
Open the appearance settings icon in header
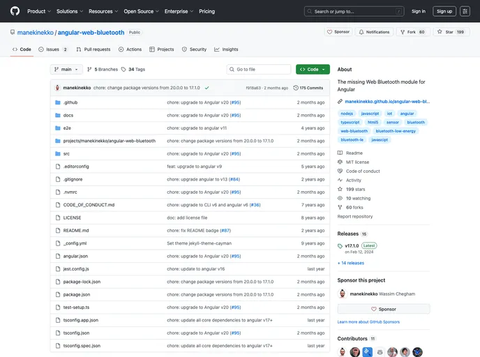click(465, 11)
